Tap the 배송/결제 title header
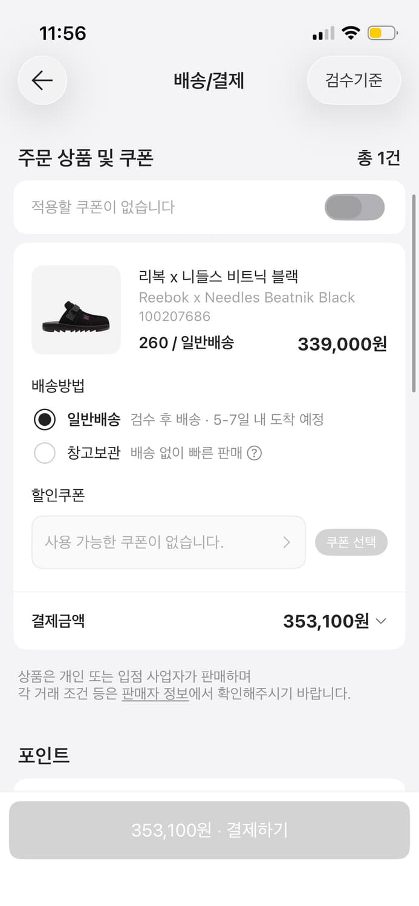The width and height of the screenshot is (419, 906). click(x=209, y=80)
